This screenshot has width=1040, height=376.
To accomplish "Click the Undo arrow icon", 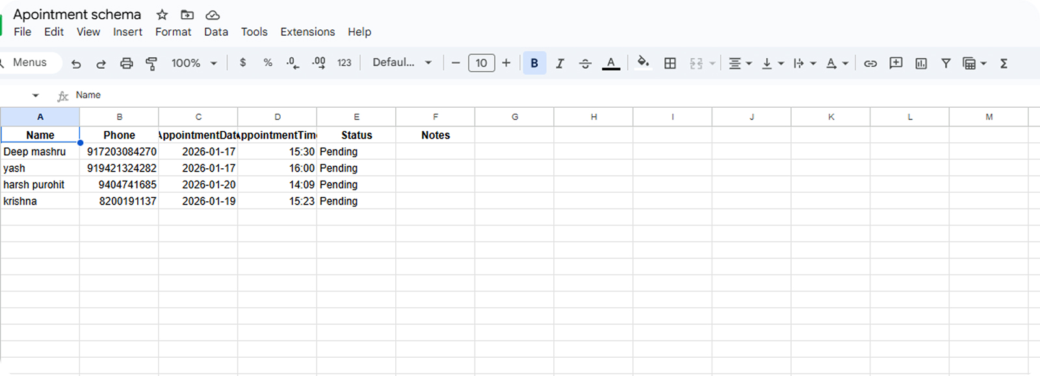I will coord(76,64).
